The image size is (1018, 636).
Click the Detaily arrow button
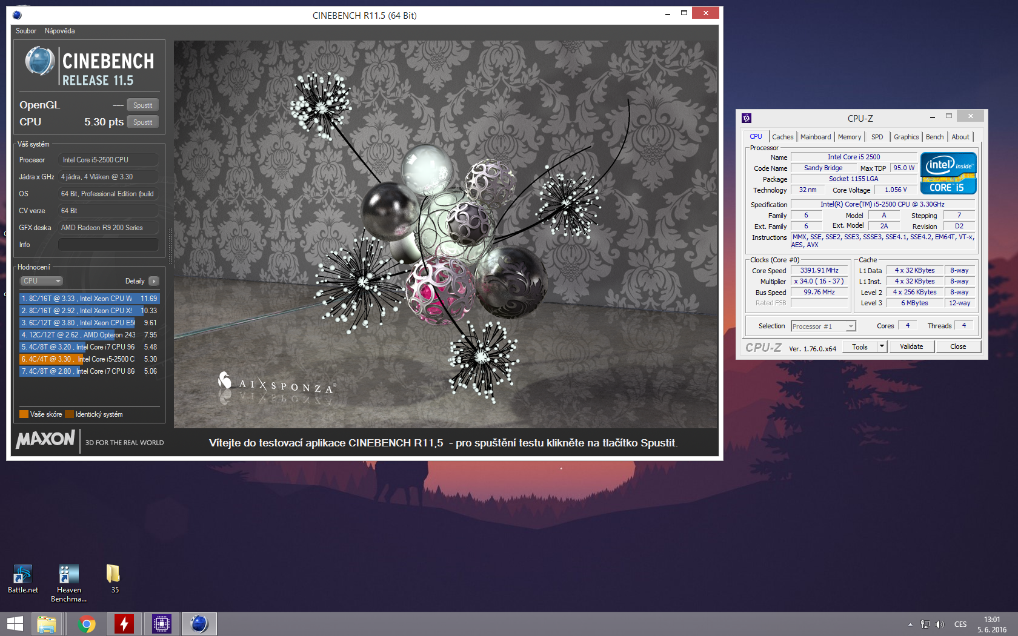tap(154, 281)
